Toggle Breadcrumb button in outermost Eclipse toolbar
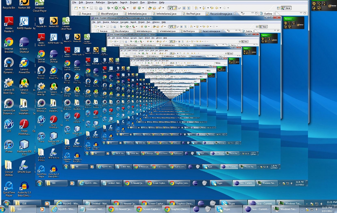337x213 pixels. point(170,8)
